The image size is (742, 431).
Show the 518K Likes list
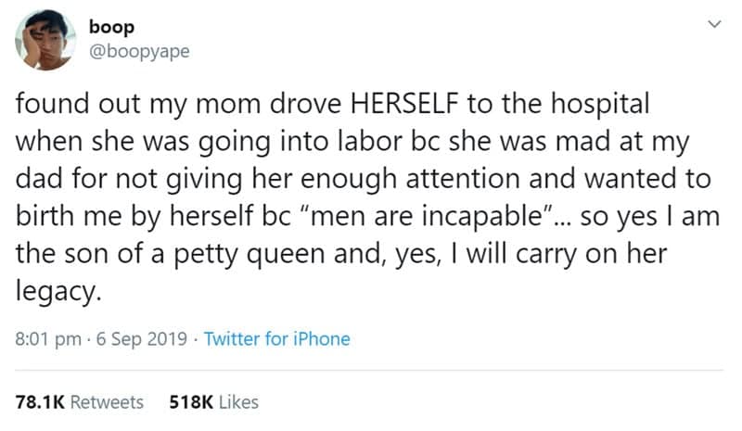[x=214, y=401]
